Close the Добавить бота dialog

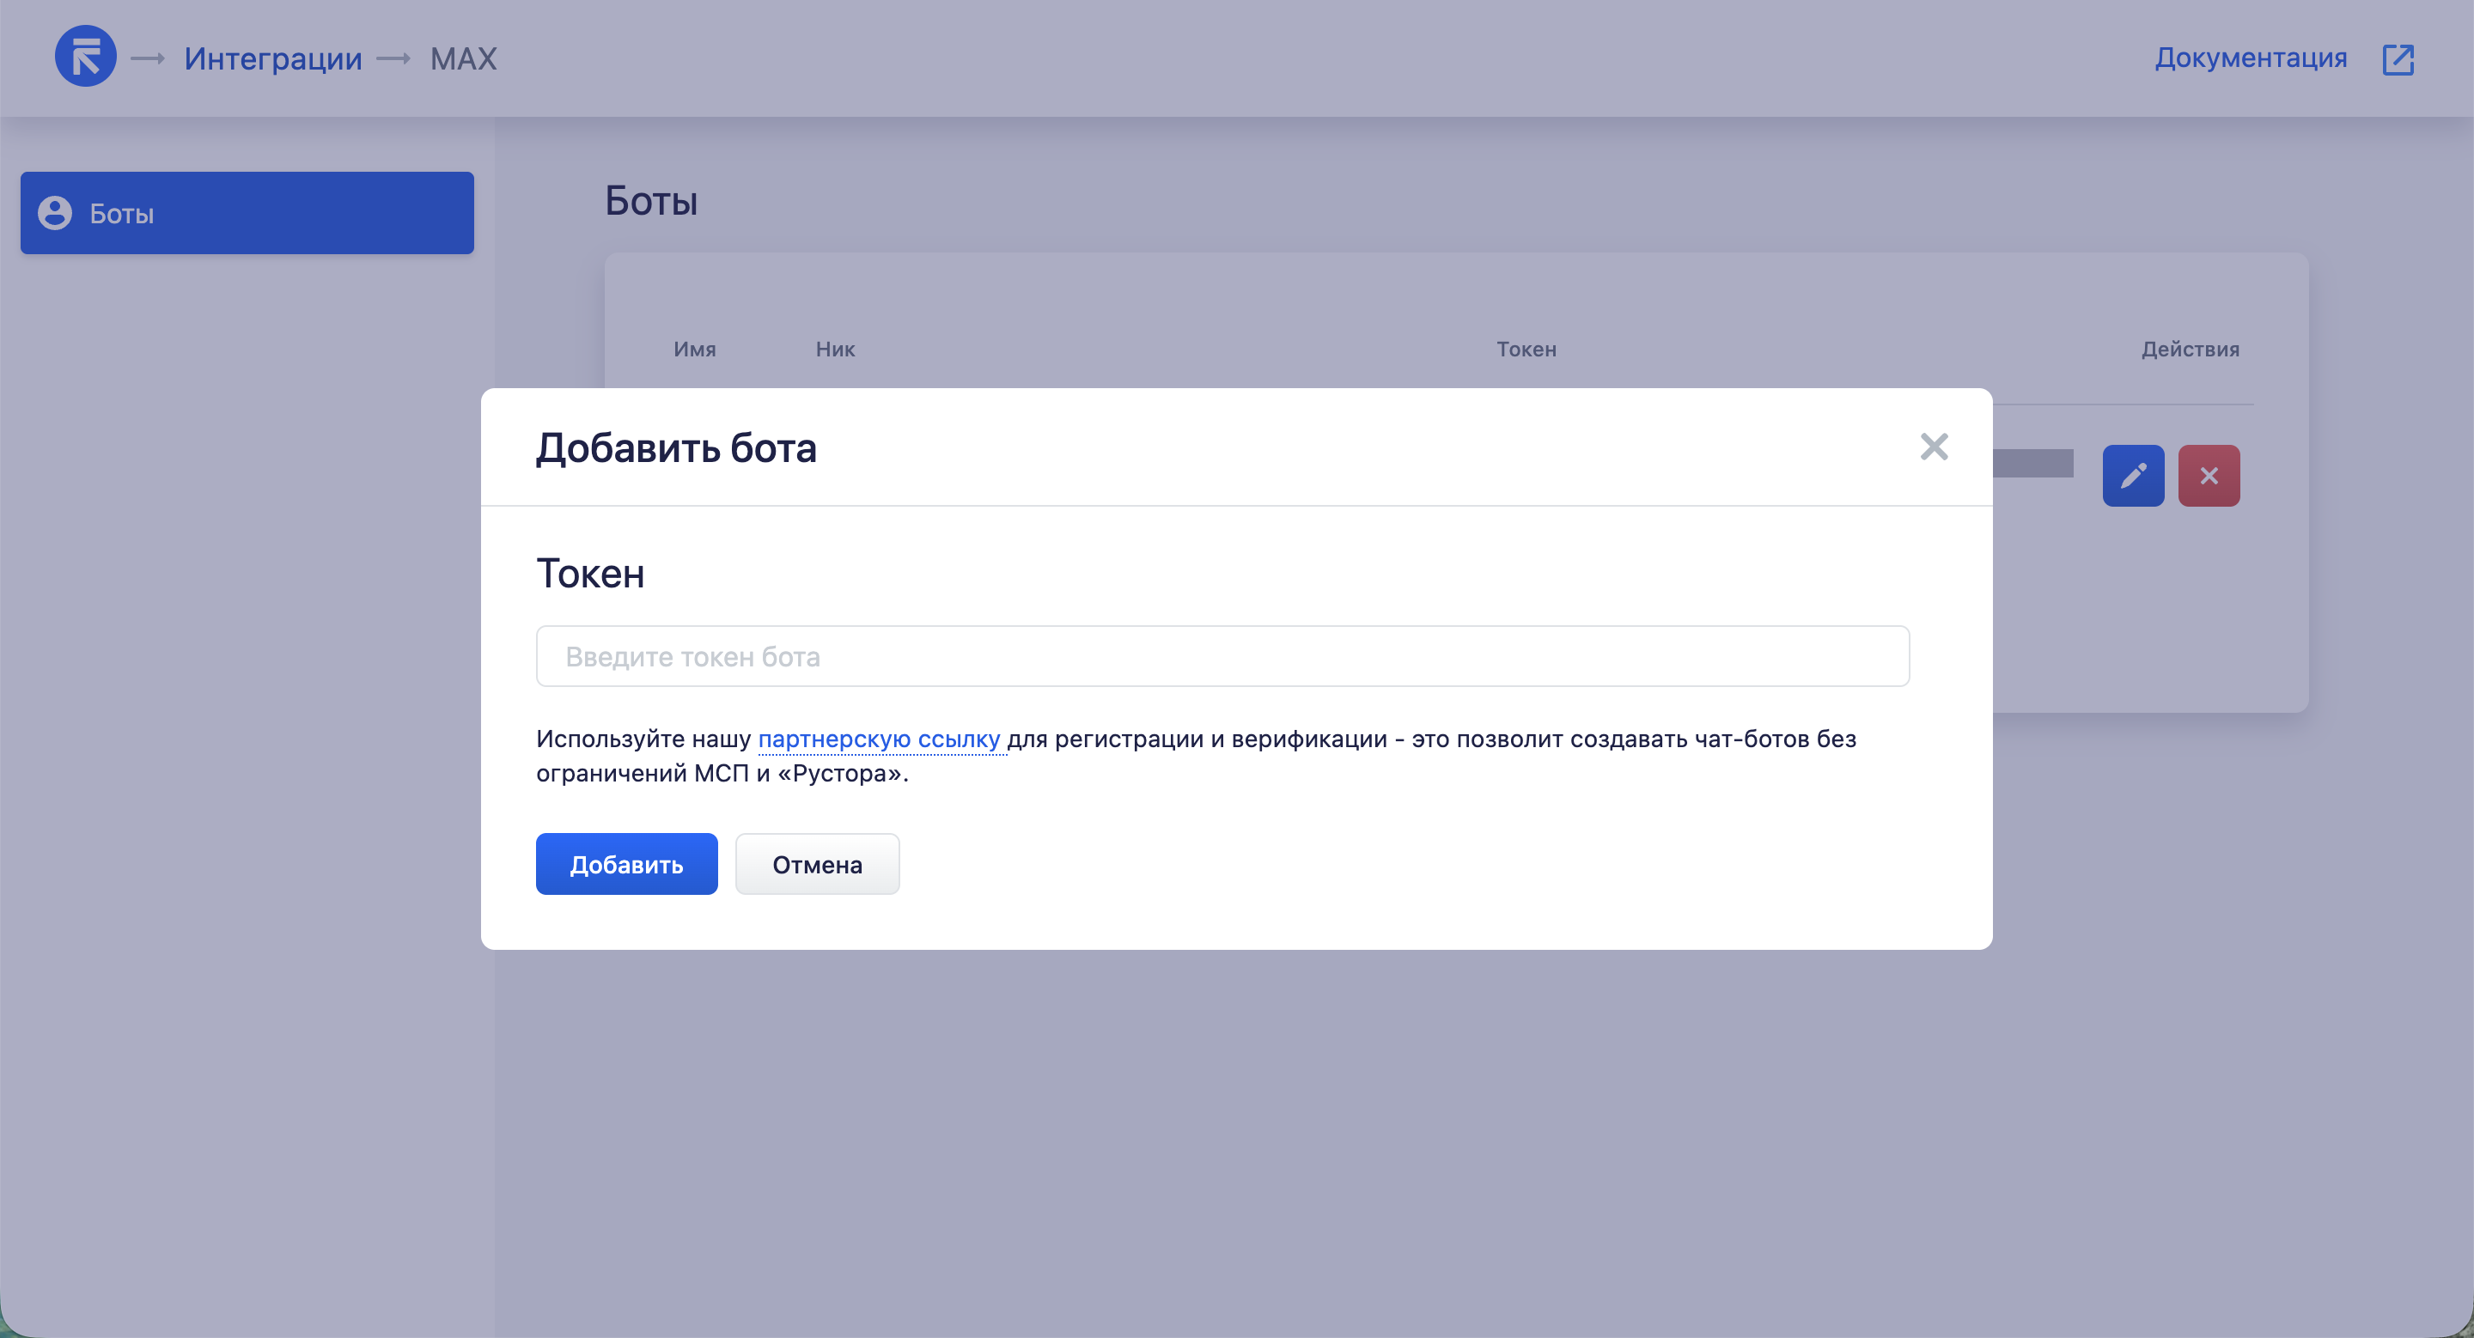click(x=1934, y=447)
